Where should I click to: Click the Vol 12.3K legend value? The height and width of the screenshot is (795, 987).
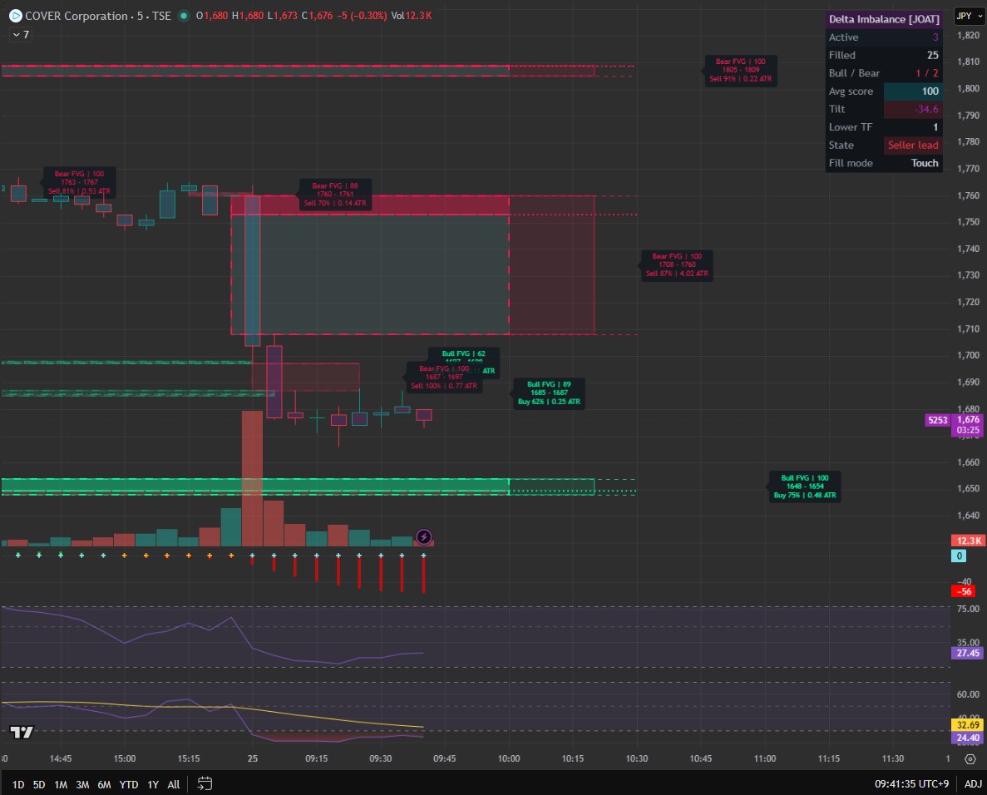click(411, 16)
